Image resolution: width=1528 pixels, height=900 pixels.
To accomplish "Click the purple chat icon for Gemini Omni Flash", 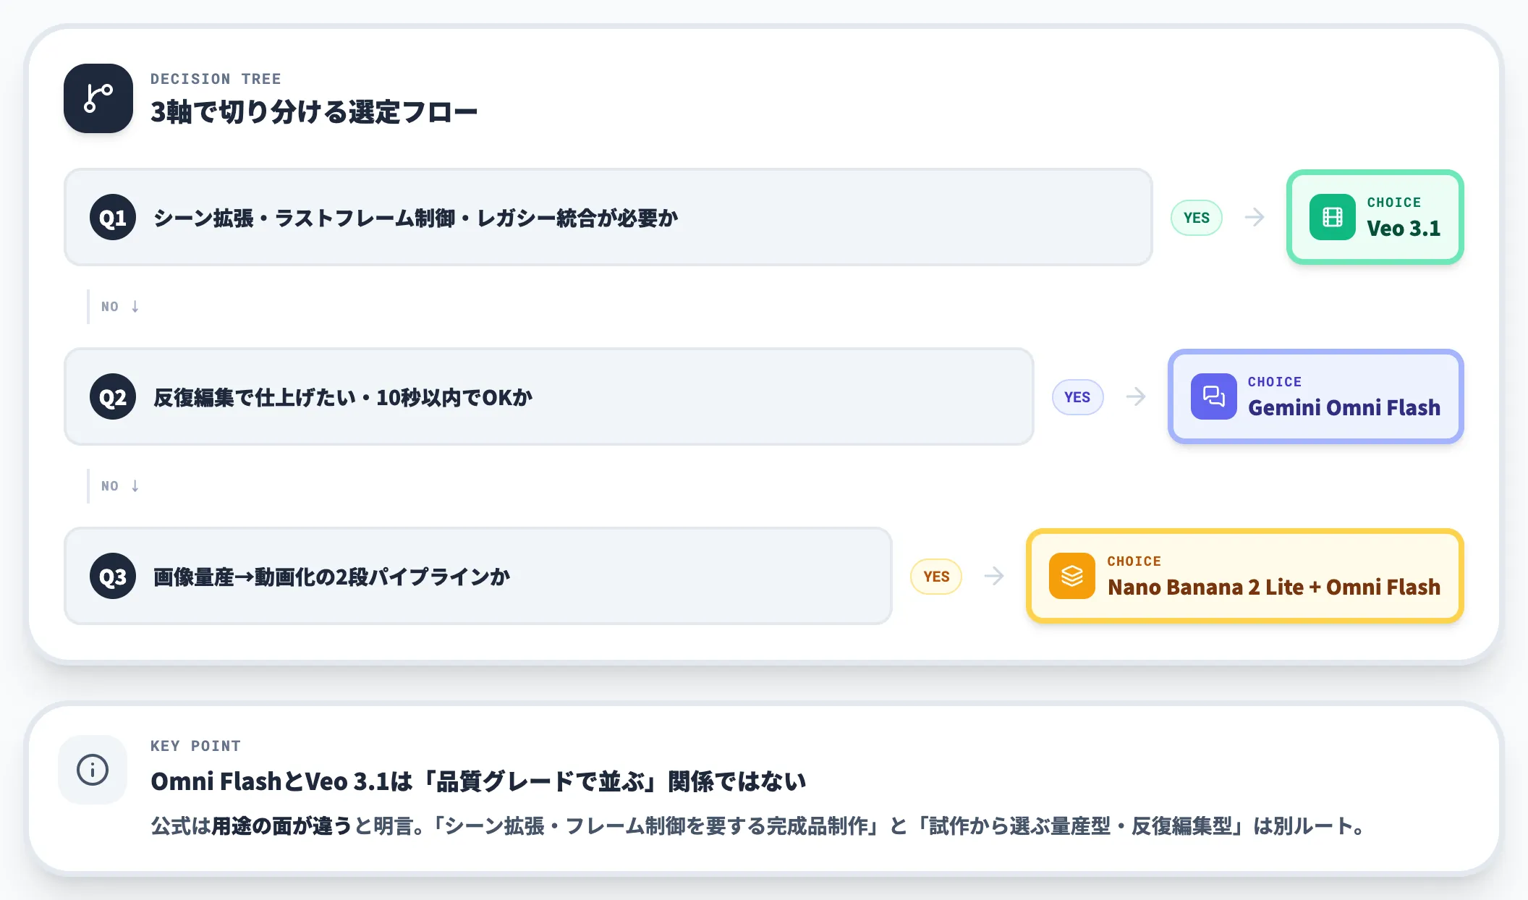I will 1213,396.
